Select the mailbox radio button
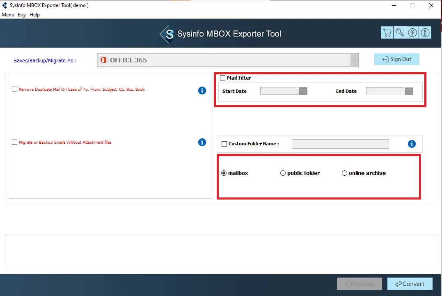Viewport: 442px width, 296px height. coord(224,173)
